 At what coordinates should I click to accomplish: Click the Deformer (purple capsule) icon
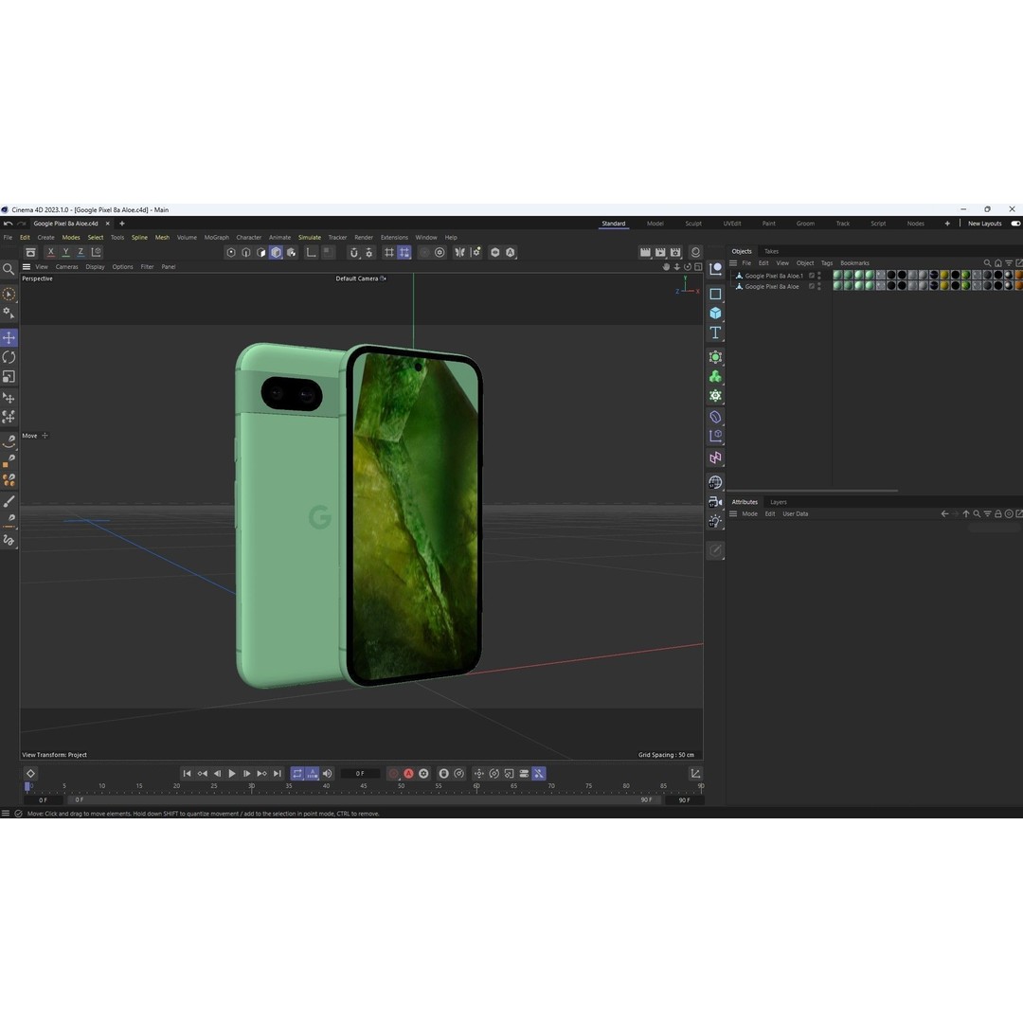(x=715, y=417)
